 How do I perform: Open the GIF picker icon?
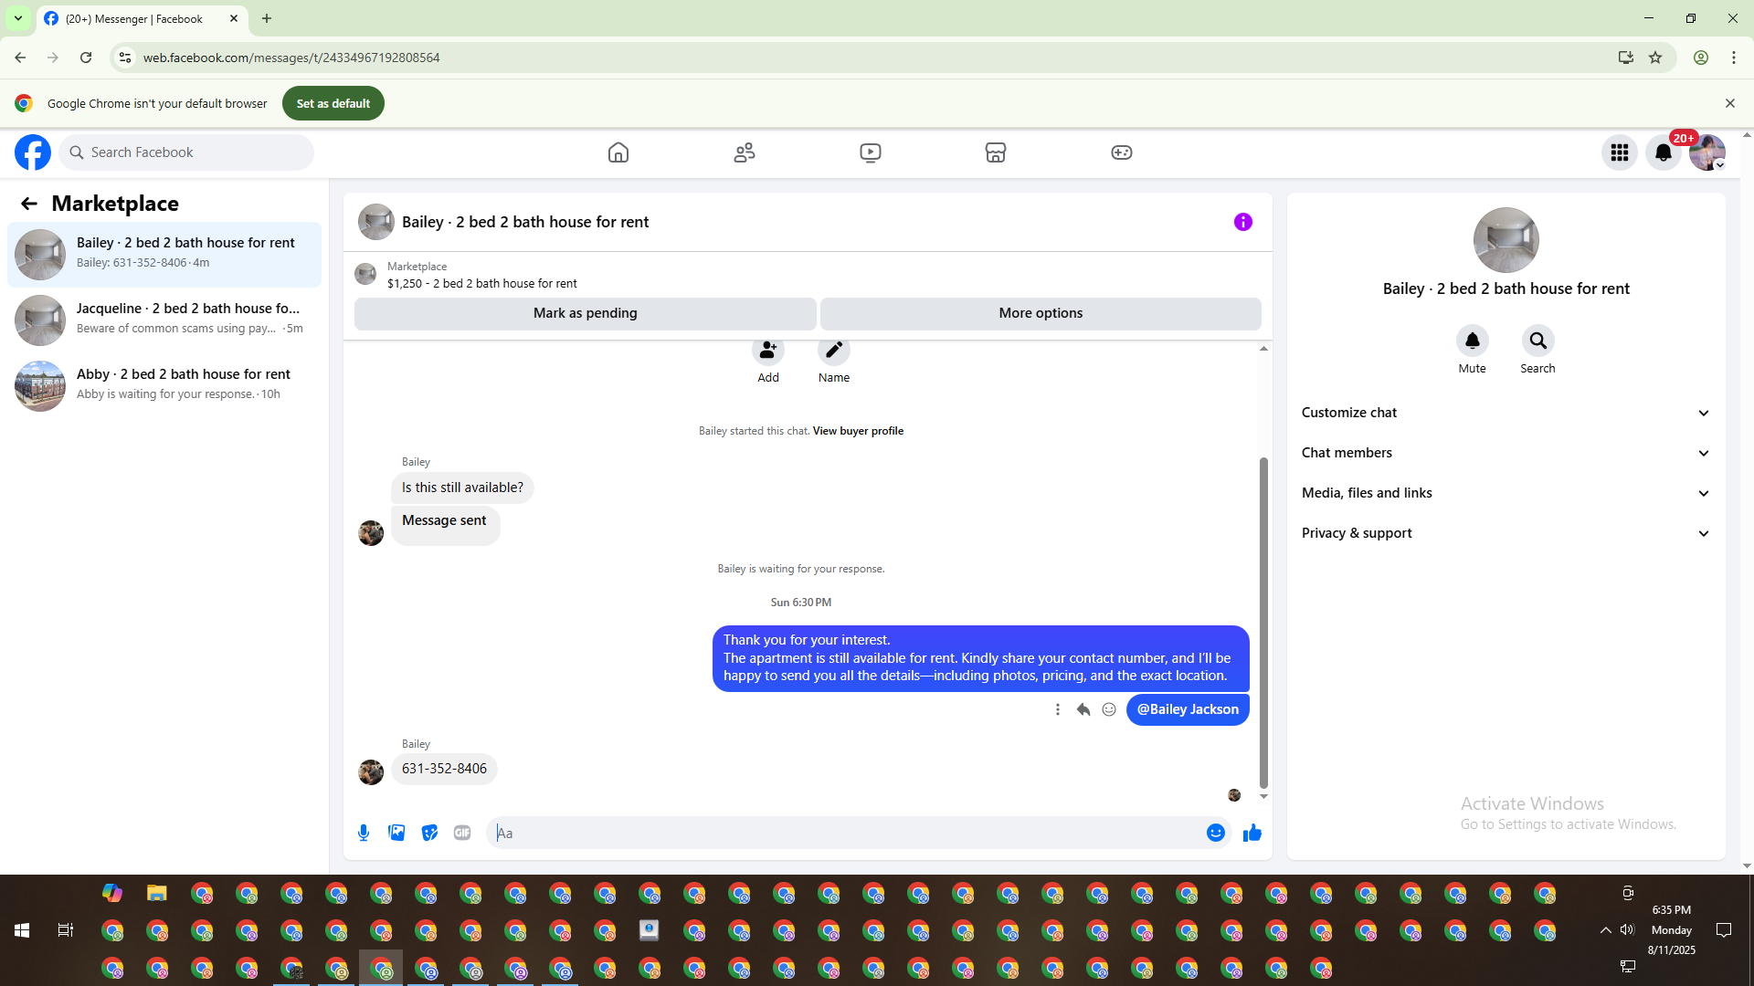pos(462,833)
